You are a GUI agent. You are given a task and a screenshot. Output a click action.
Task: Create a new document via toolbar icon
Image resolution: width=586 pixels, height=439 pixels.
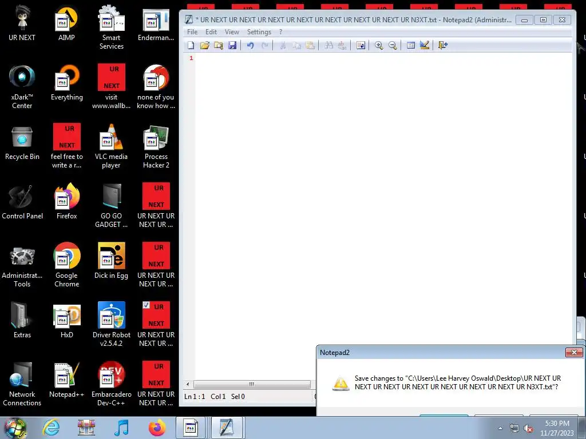pos(191,46)
